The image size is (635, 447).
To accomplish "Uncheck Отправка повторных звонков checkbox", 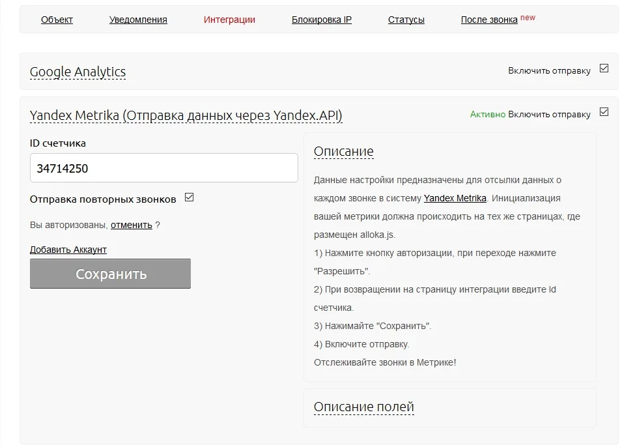I will pyautogui.click(x=189, y=197).
